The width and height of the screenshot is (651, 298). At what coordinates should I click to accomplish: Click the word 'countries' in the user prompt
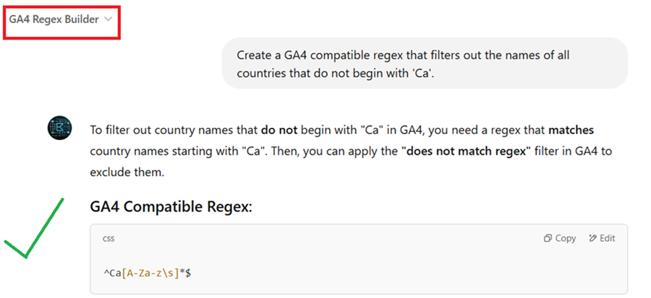pyautogui.click(x=260, y=73)
